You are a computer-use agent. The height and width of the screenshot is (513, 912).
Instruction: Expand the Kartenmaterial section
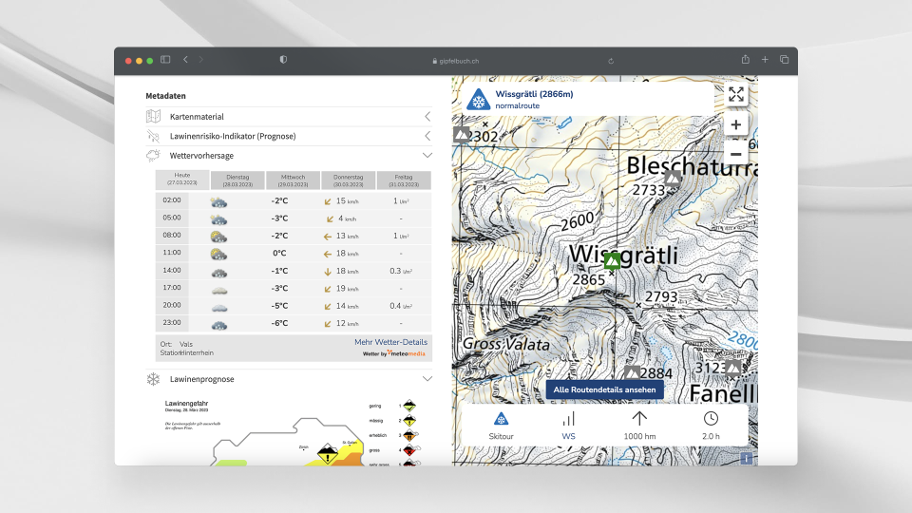pyautogui.click(x=427, y=116)
